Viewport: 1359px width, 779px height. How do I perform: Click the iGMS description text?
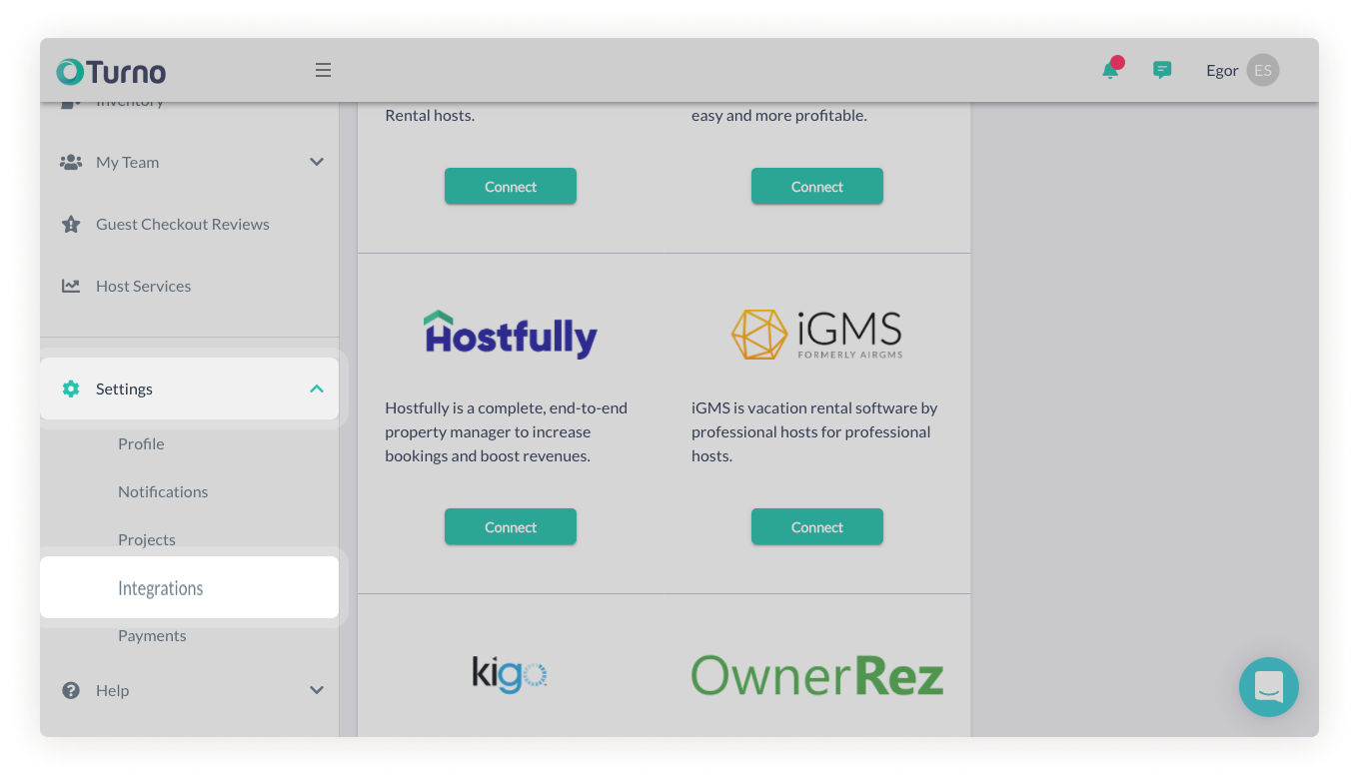click(x=814, y=431)
